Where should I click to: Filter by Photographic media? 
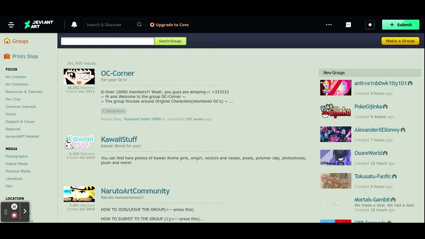click(17, 156)
